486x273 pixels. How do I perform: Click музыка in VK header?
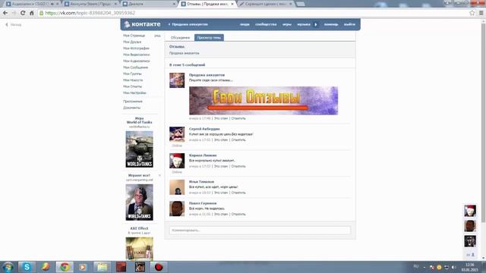tap(304, 24)
